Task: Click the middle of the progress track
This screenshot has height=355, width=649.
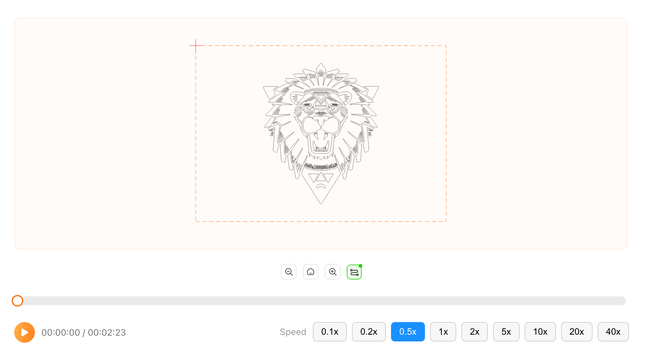Action: (321, 301)
